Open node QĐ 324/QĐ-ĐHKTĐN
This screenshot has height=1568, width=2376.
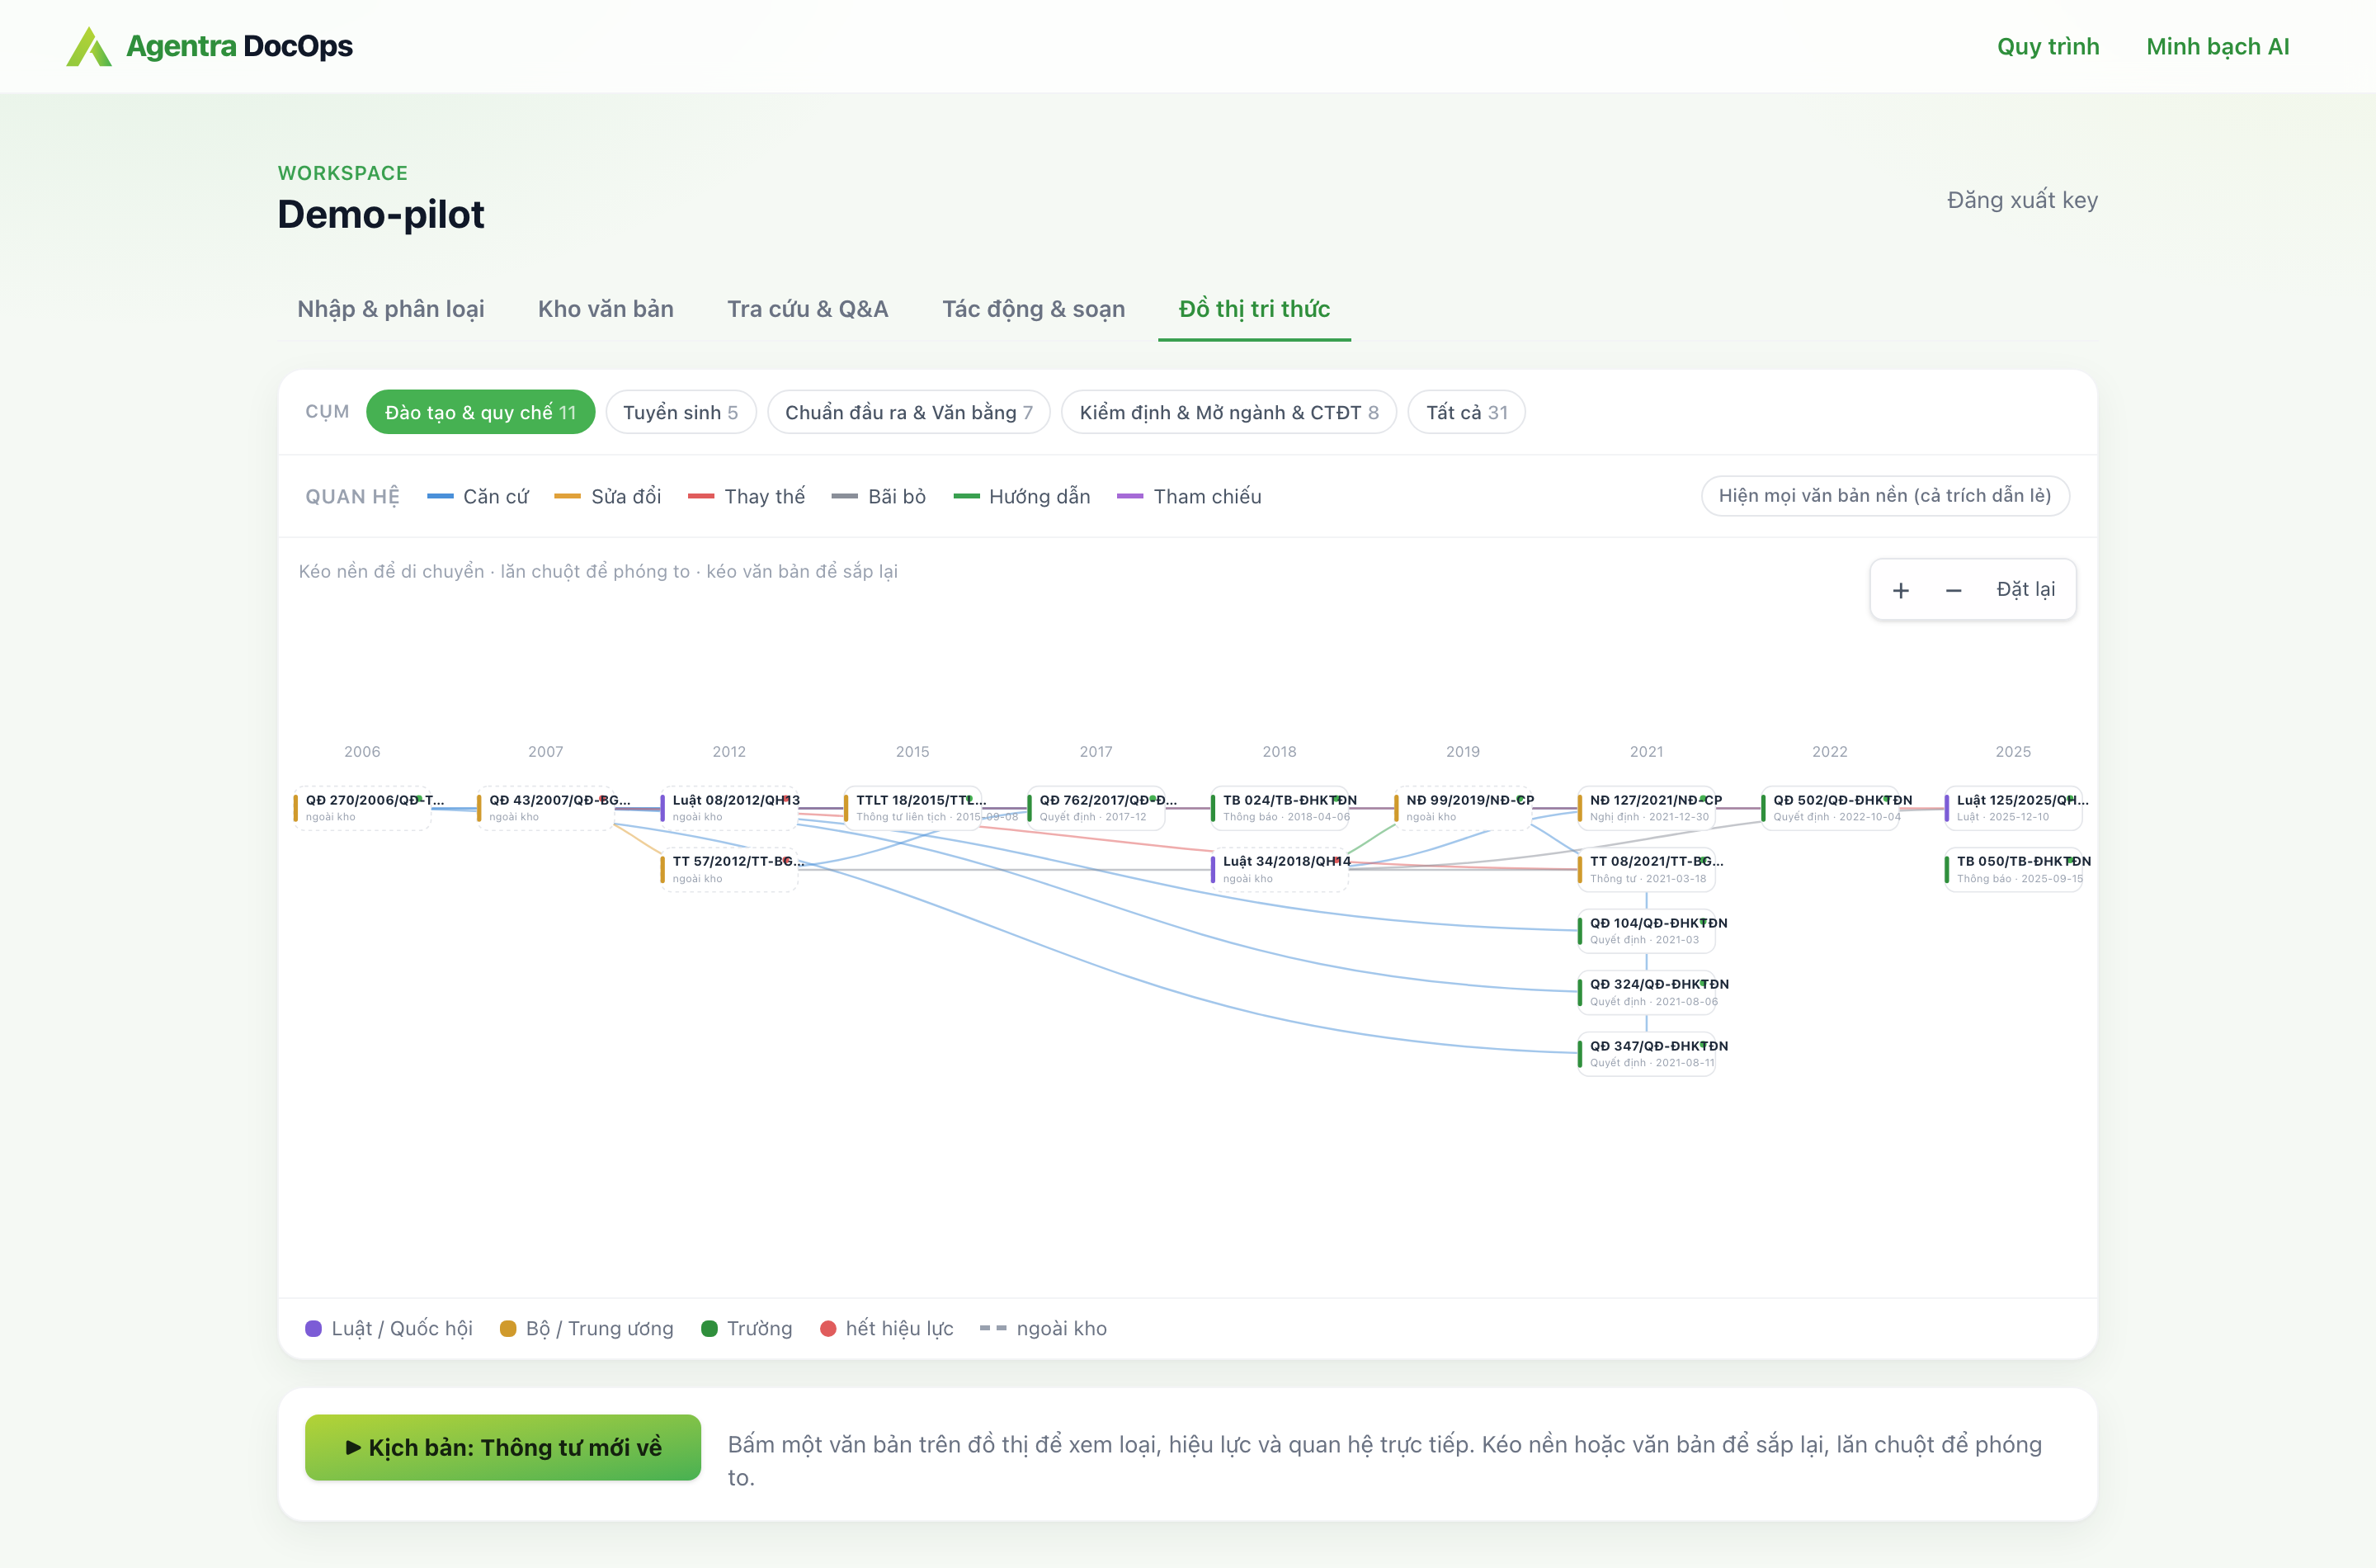point(1648,992)
